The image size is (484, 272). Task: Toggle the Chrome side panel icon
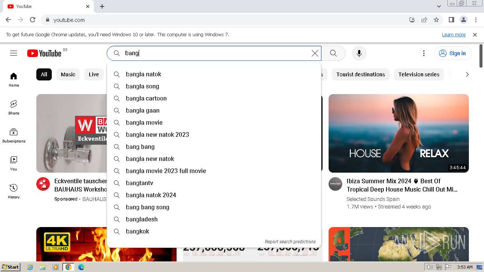click(x=451, y=20)
